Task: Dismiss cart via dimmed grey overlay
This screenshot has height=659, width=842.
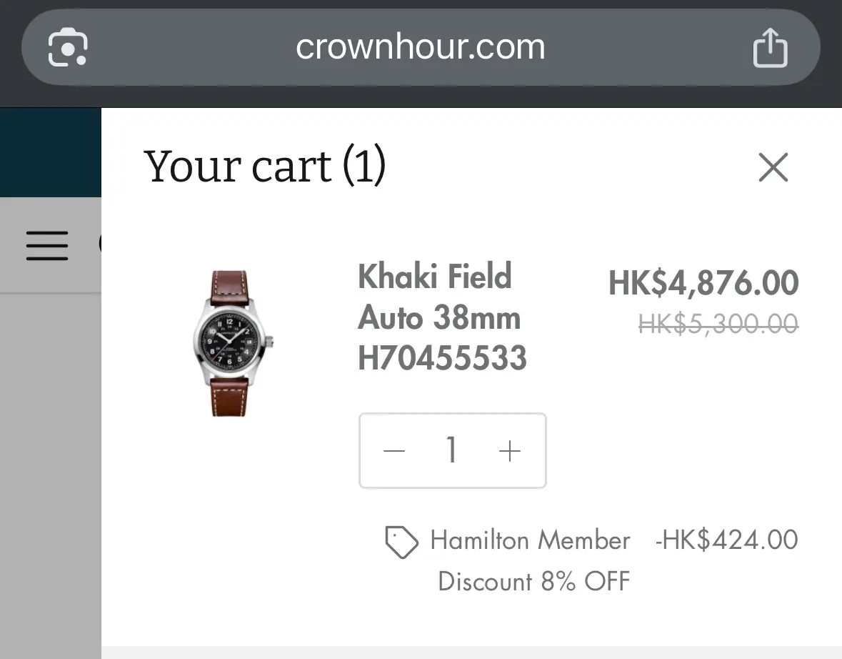Action: click(x=51, y=473)
